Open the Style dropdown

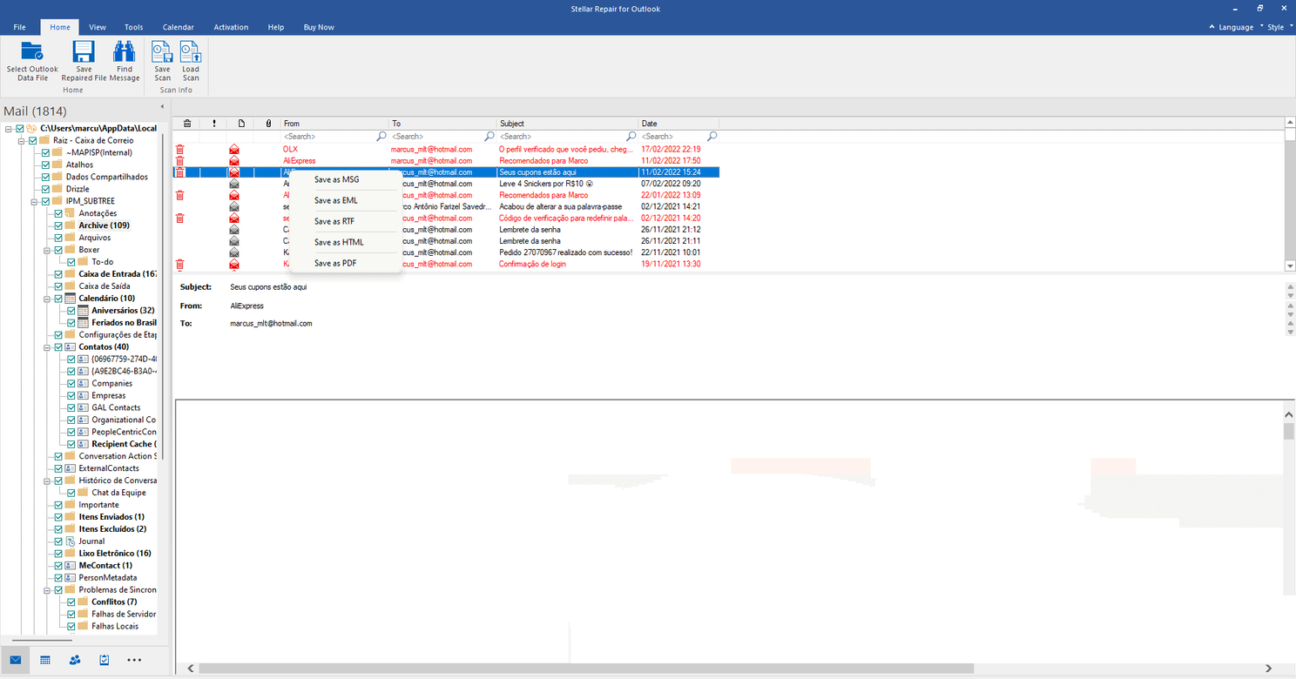1278,27
